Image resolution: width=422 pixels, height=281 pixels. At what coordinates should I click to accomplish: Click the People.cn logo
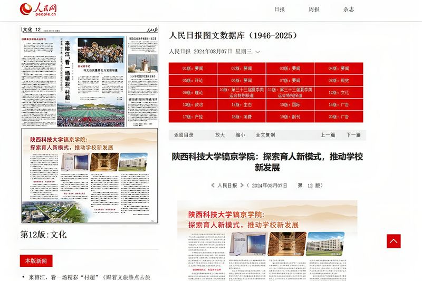pyautogui.click(x=38, y=9)
